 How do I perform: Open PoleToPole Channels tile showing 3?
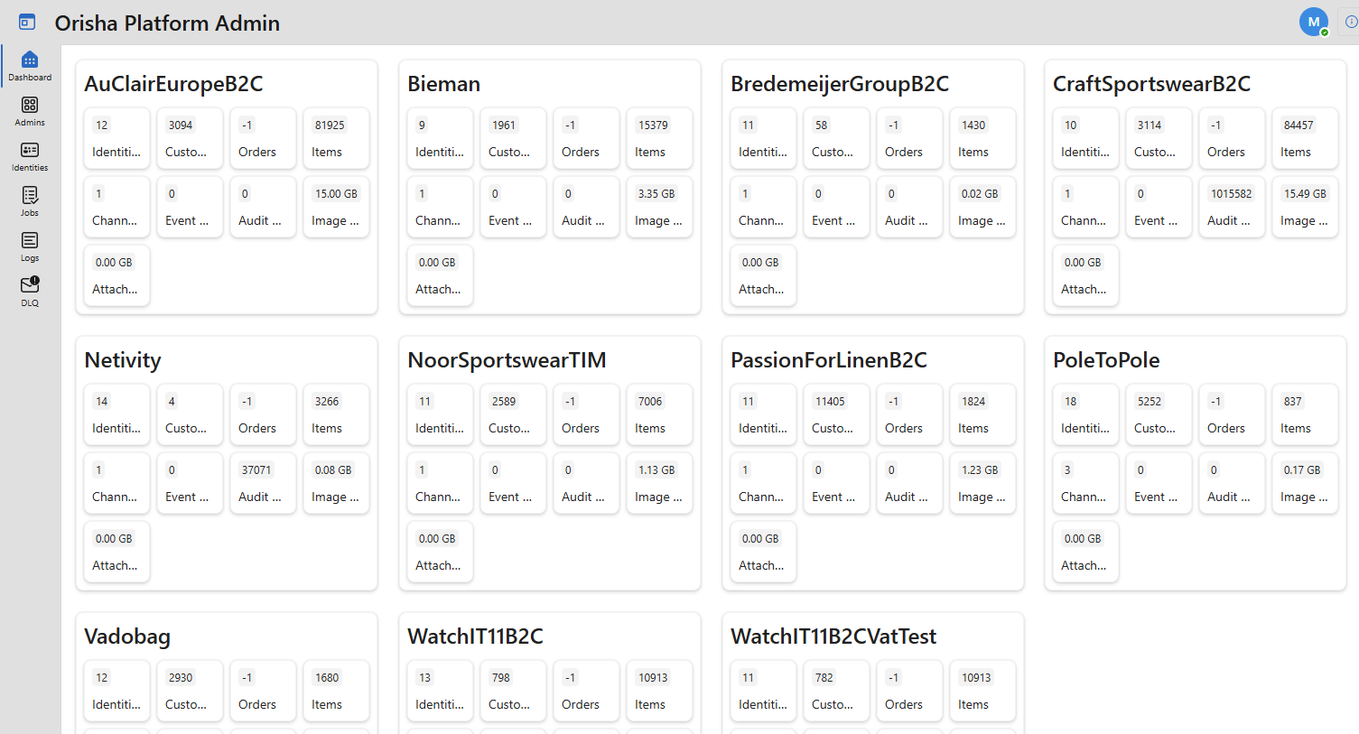coord(1085,483)
